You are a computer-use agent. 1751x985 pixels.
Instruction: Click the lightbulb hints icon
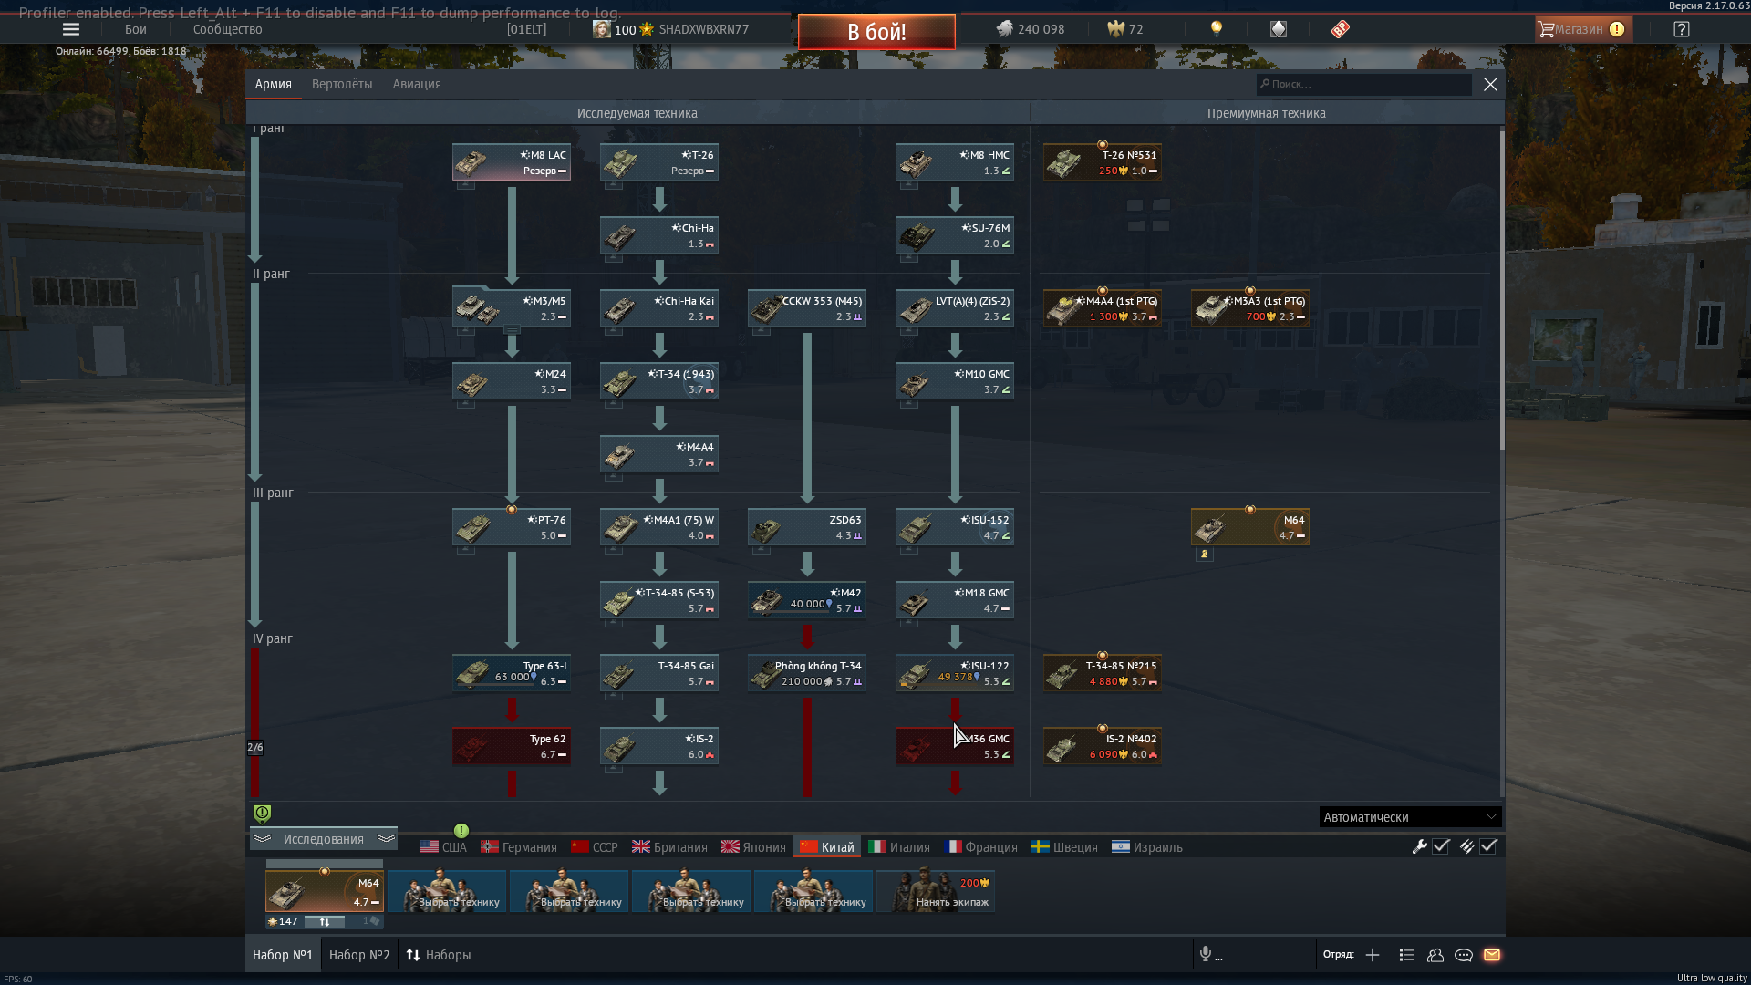pyautogui.click(x=1216, y=29)
